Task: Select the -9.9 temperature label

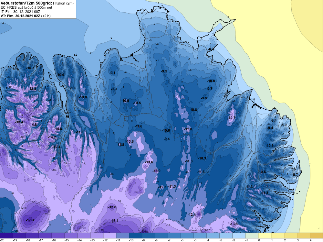Action: 113,89
